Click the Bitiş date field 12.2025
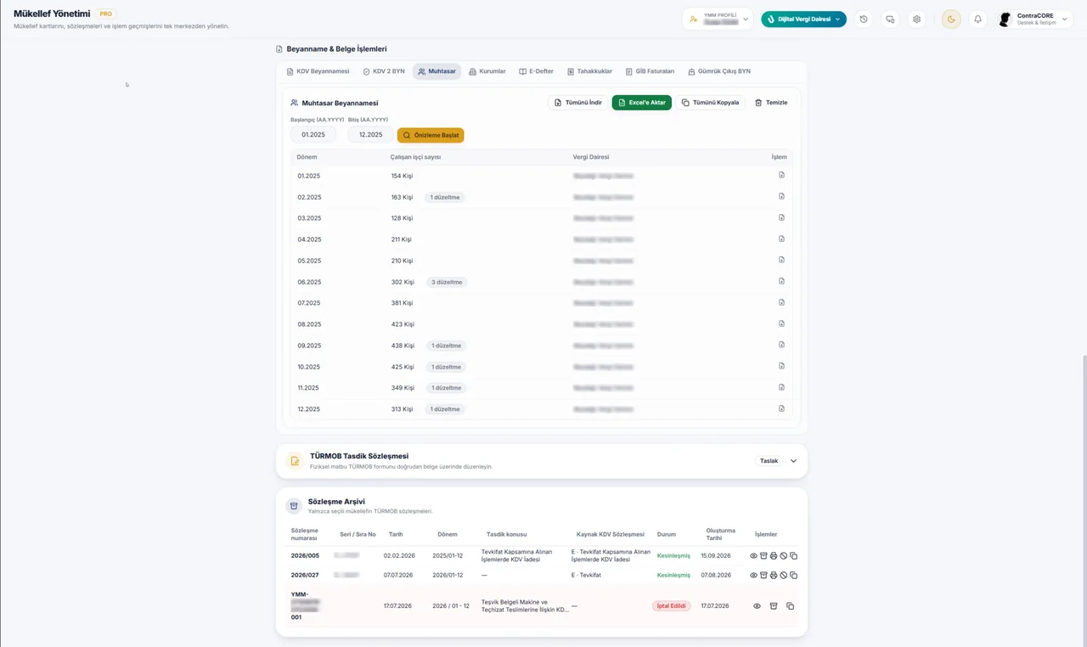 pyautogui.click(x=370, y=135)
